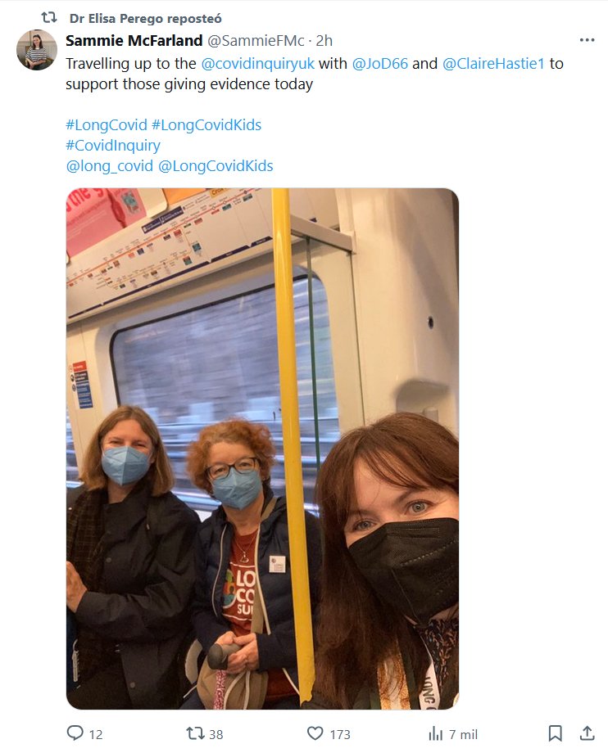Viewport: 608px width, 753px height.
Task: Open the @long_covid mention
Action: [109, 166]
